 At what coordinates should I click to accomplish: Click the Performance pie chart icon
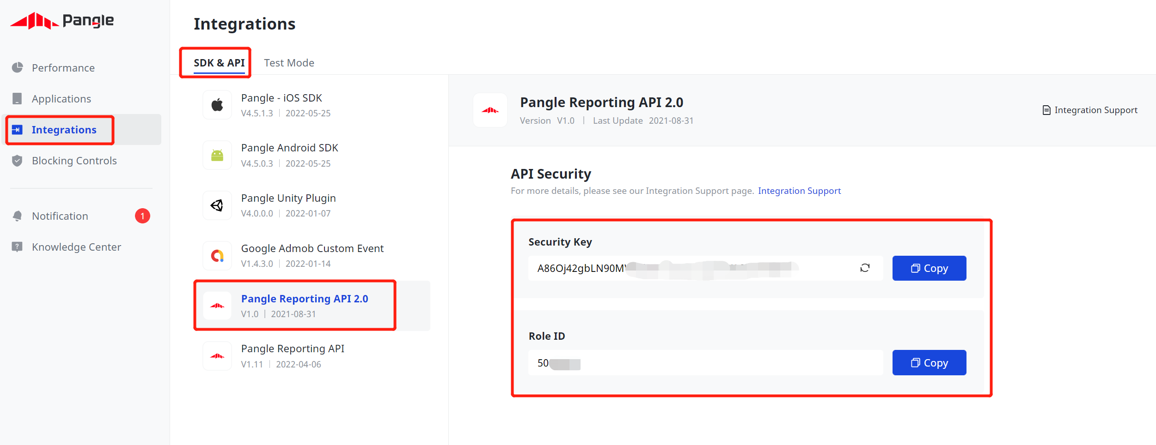(x=18, y=68)
